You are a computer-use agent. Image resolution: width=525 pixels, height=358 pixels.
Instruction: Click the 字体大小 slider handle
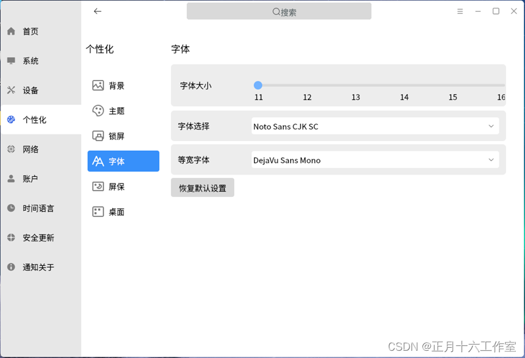pyautogui.click(x=258, y=85)
